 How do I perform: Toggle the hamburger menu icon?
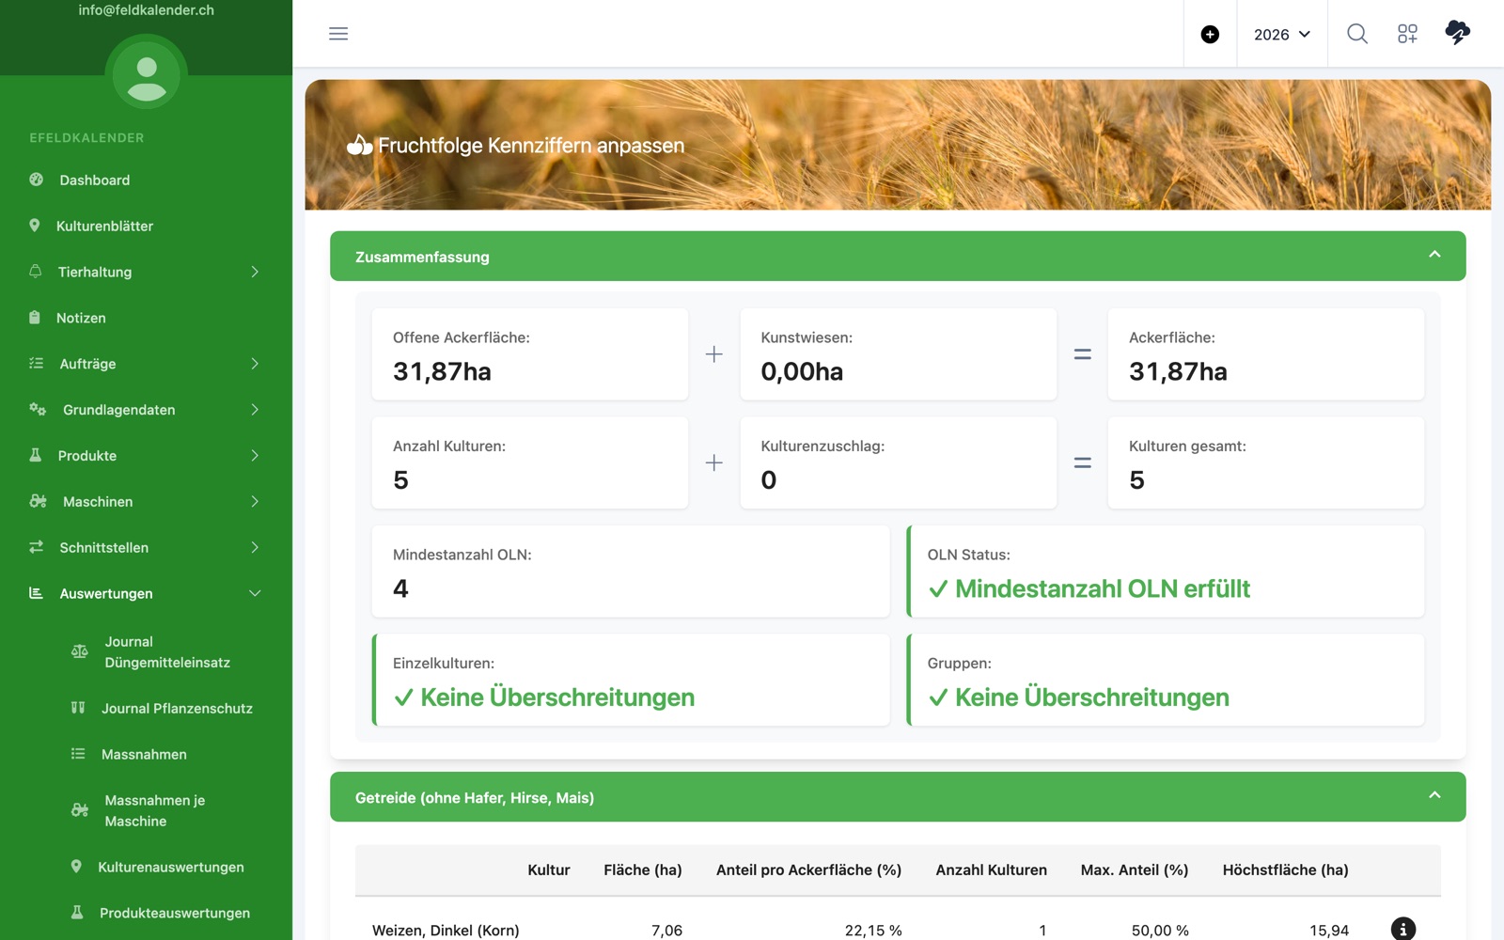[x=338, y=34]
